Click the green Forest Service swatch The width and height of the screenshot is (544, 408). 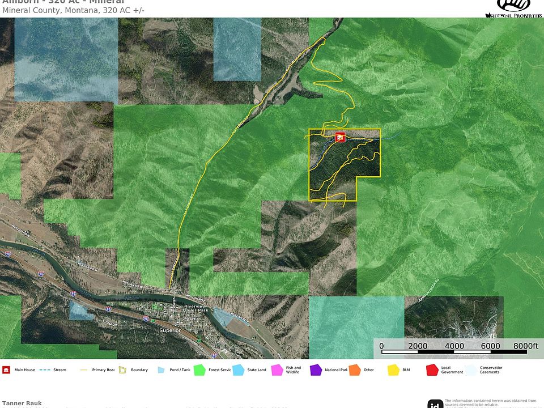199,370
